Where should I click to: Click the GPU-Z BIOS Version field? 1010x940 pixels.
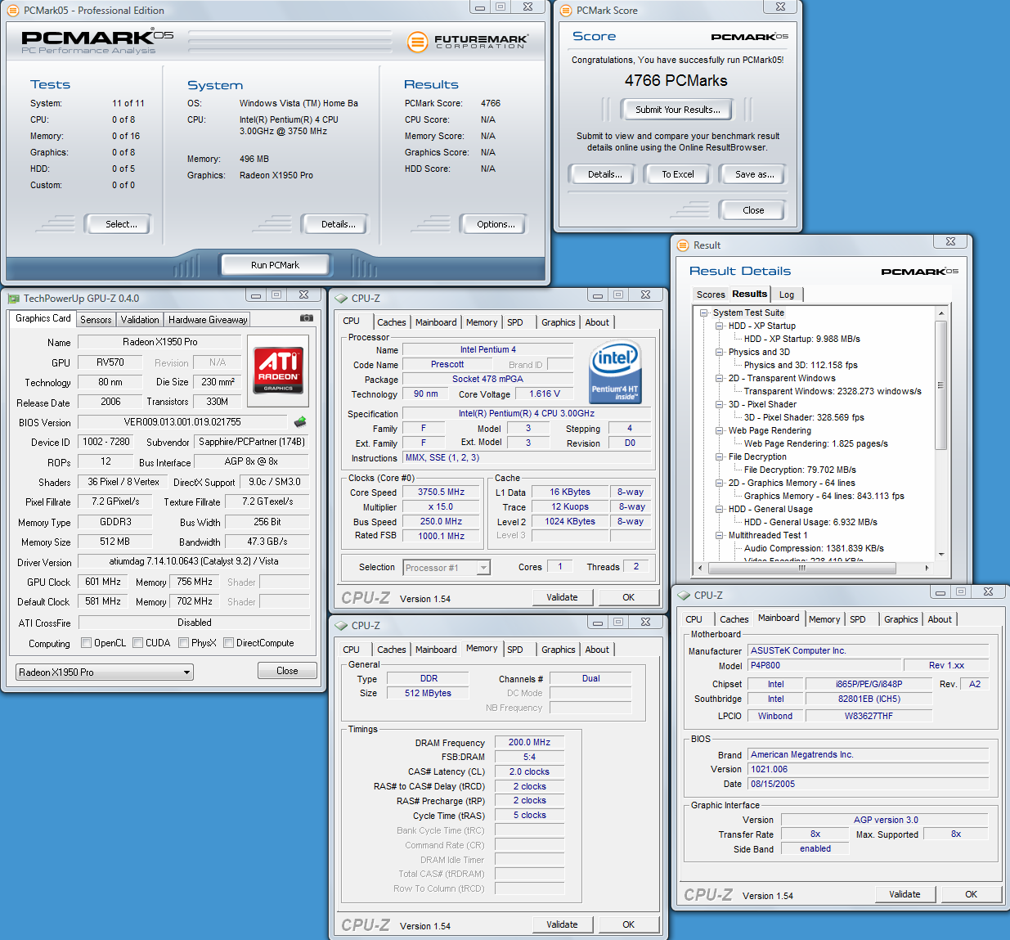182,422
